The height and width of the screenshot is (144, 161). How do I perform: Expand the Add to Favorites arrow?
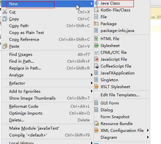(x=92, y=91)
